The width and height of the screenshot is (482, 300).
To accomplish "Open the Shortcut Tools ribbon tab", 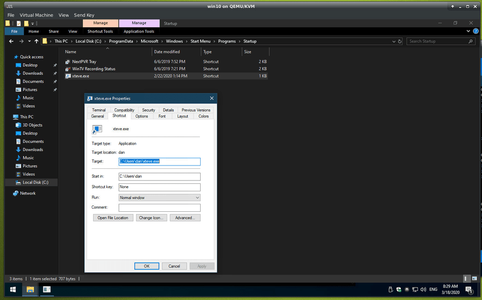I will [x=100, y=31].
